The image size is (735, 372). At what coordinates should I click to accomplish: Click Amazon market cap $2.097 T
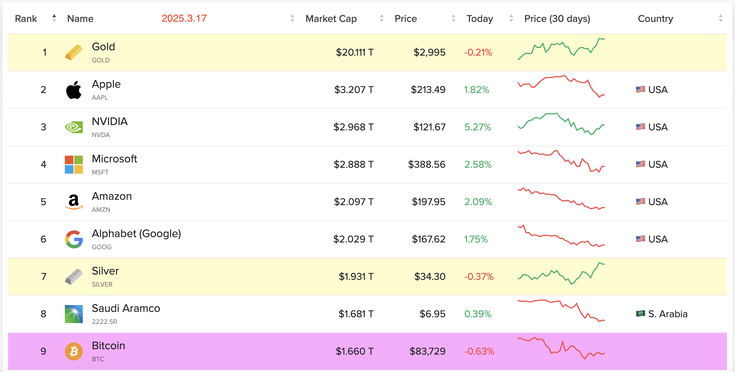[x=354, y=202]
